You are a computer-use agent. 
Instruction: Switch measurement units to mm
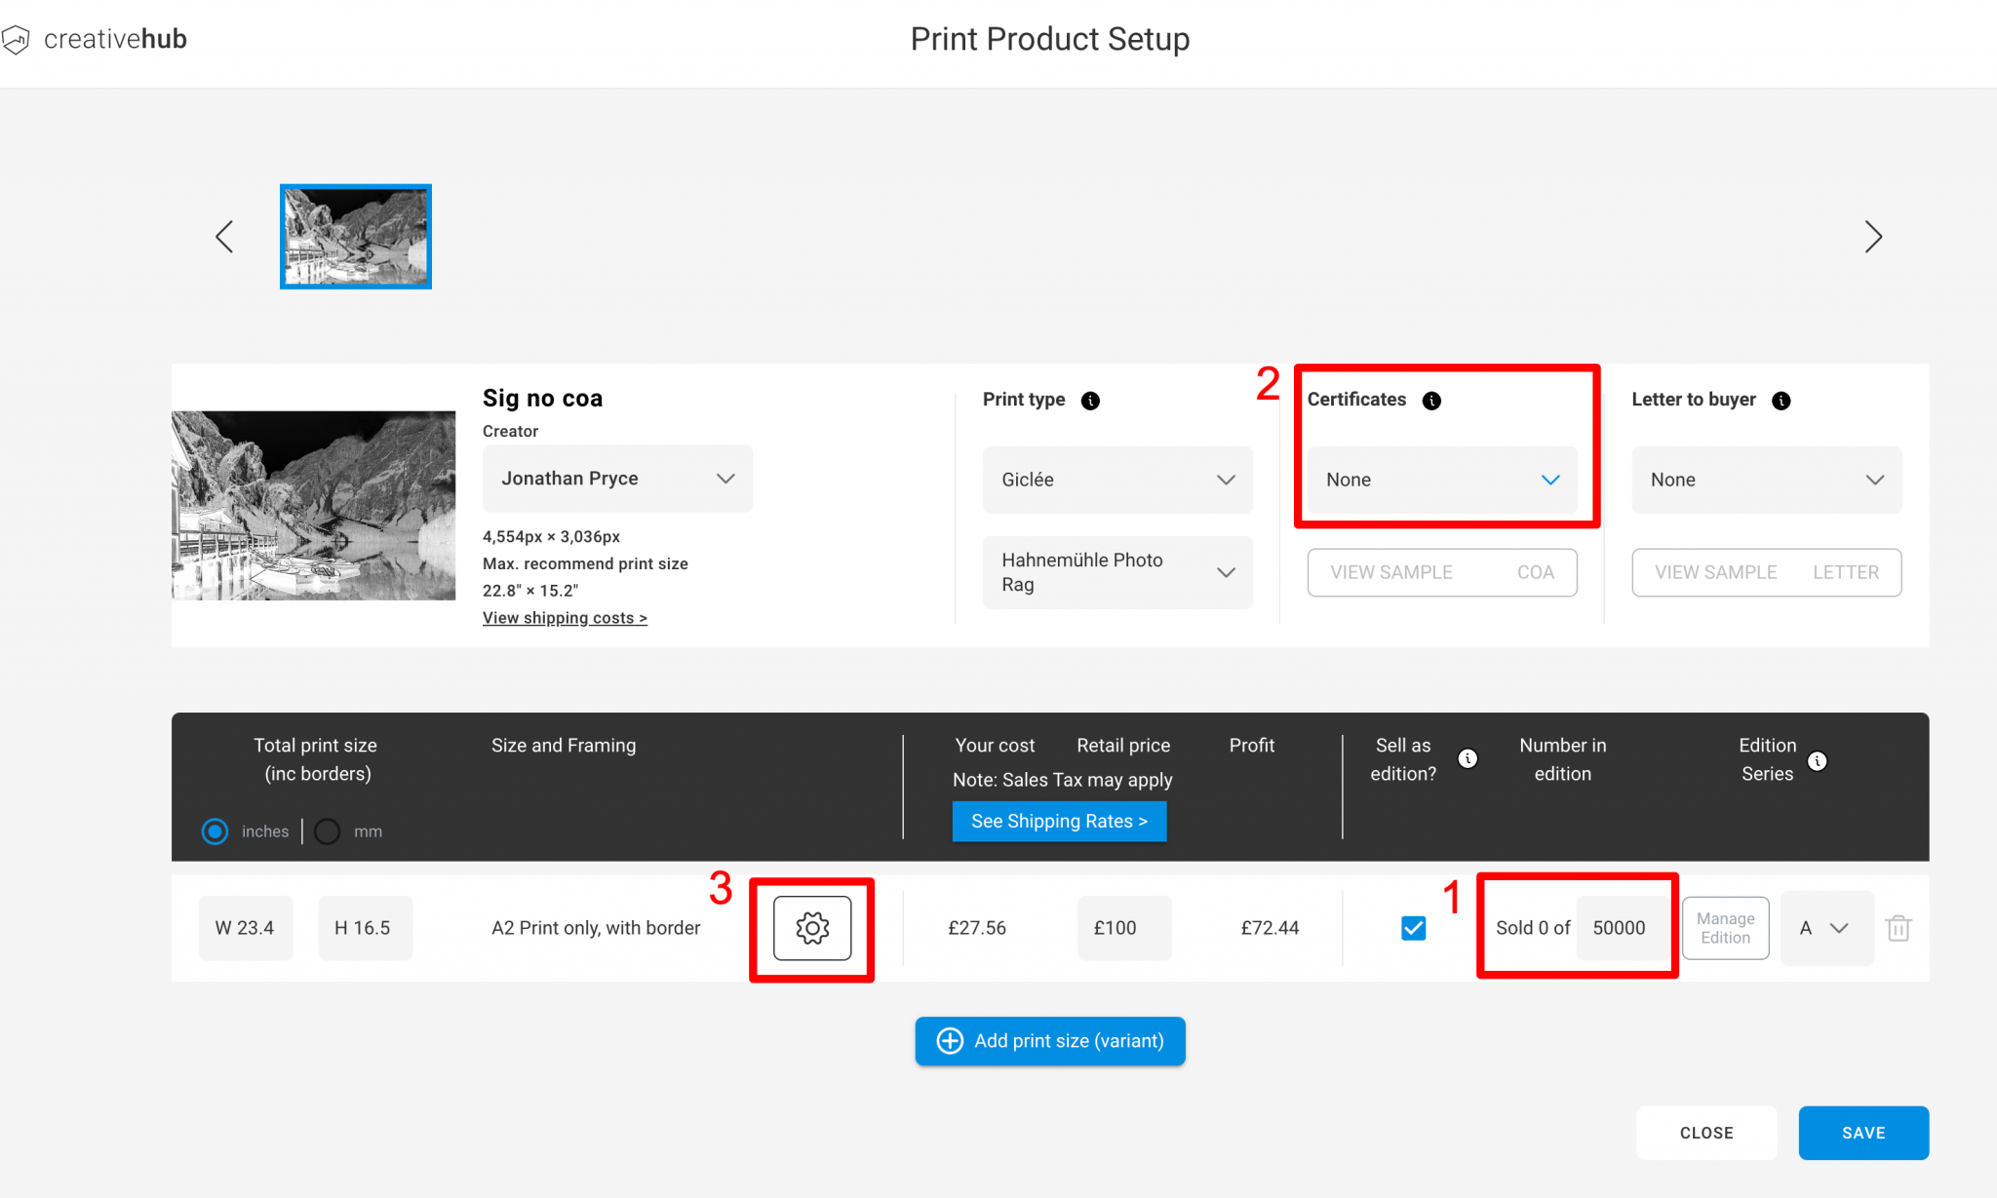pos(327,831)
